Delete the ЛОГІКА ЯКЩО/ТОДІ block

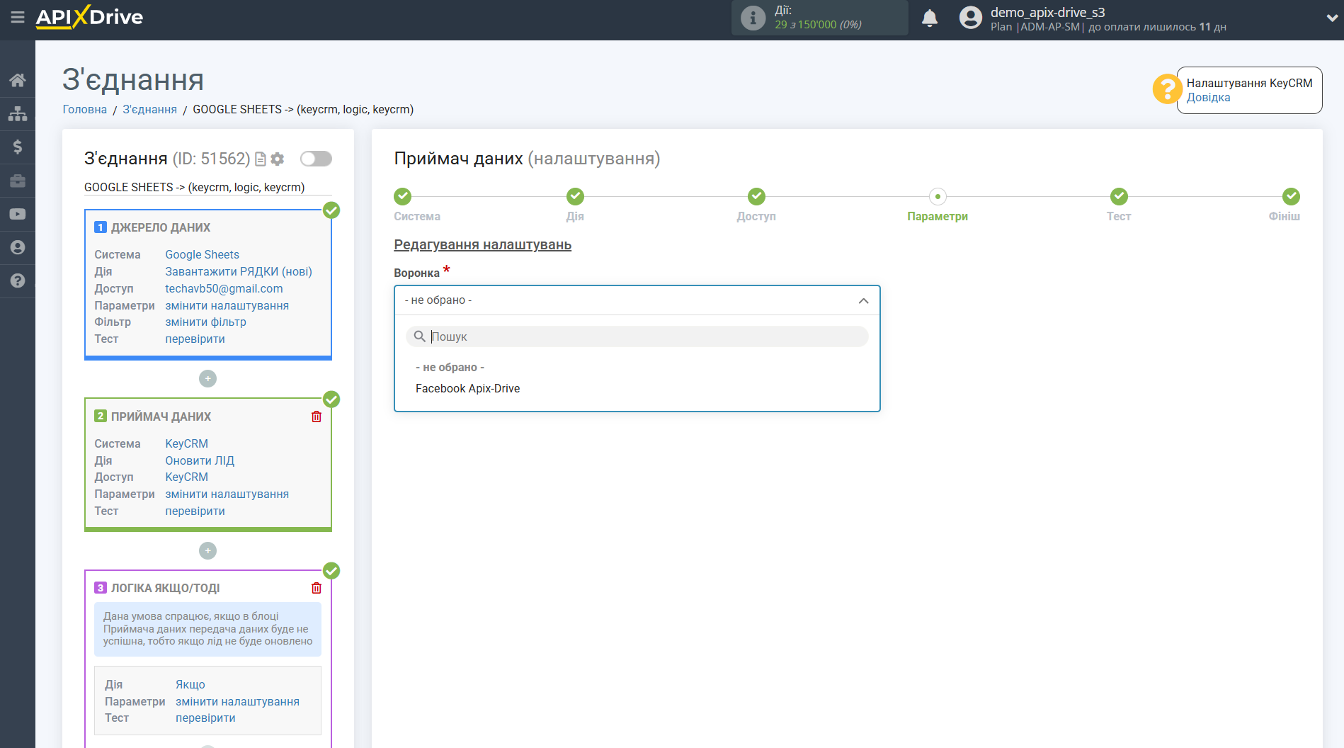317,588
